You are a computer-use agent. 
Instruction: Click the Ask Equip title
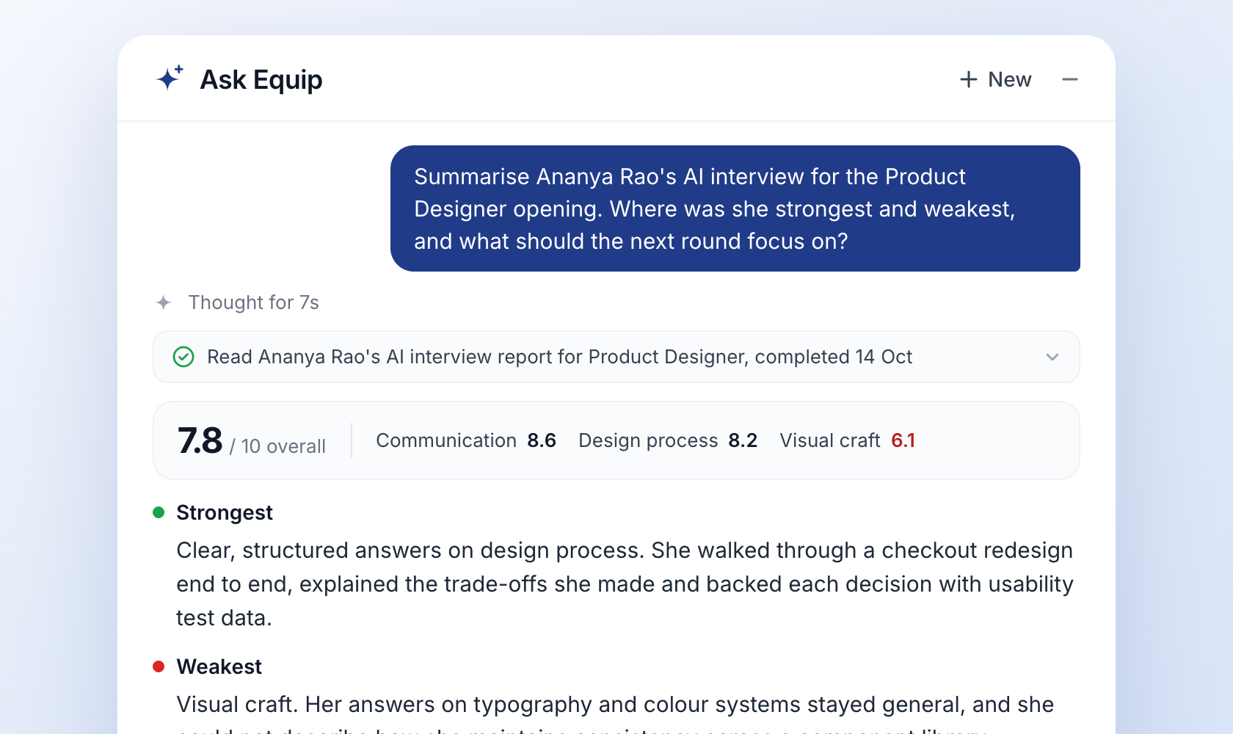pyautogui.click(x=261, y=79)
